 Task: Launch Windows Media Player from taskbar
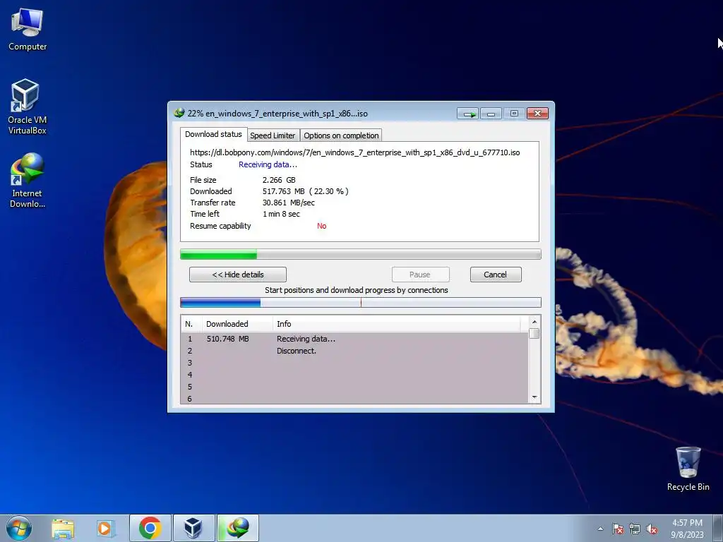coord(104,528)
